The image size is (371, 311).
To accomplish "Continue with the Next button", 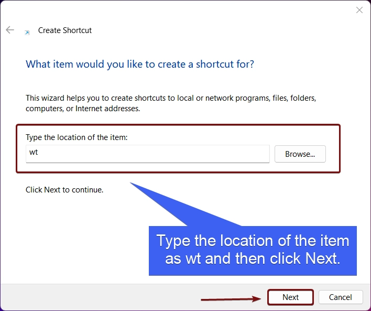I will coord(290,297).
